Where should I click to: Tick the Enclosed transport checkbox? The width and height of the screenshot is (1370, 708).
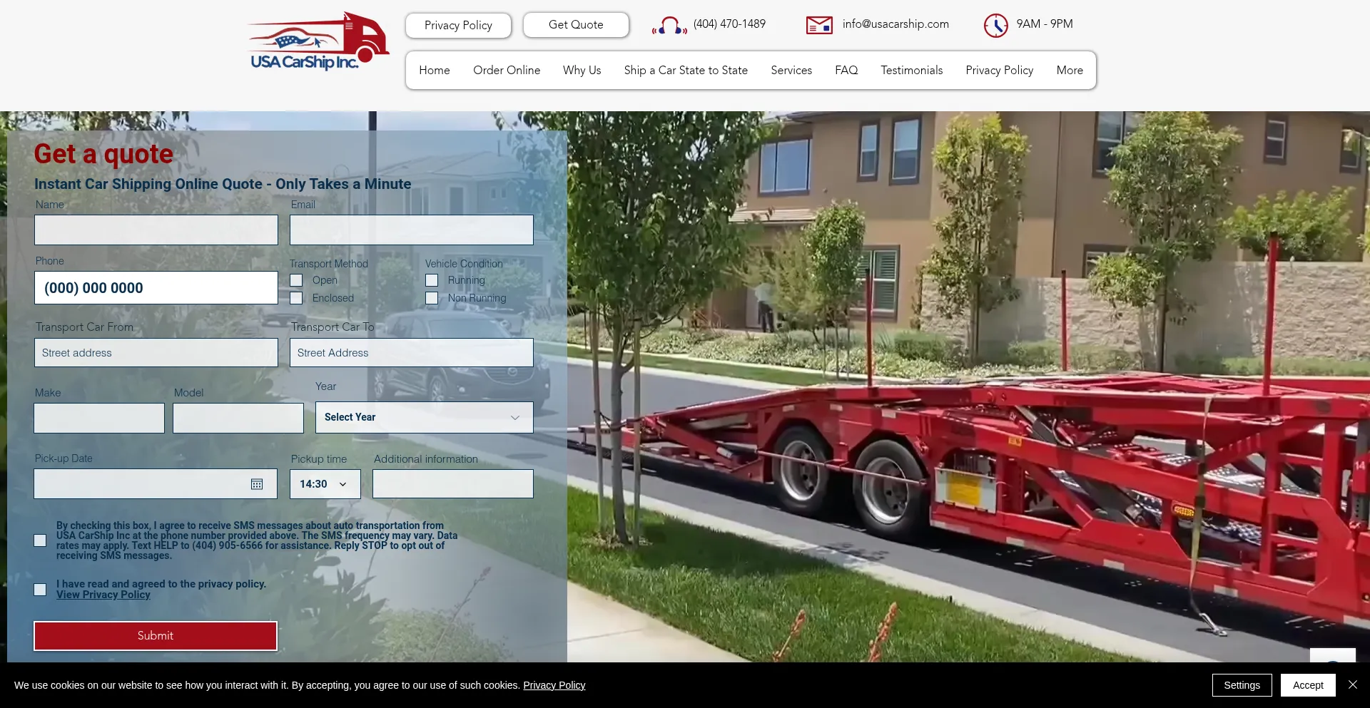click(x=296, y=298)
